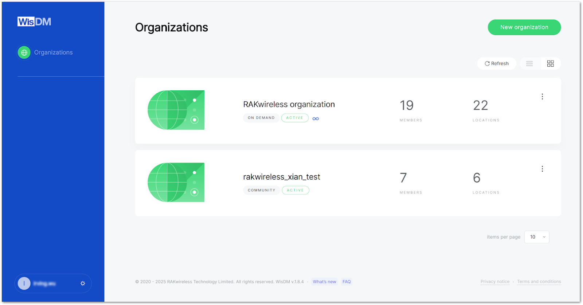The image size is (583, 305).
Task: Open the What's new link
Action: 324,282
